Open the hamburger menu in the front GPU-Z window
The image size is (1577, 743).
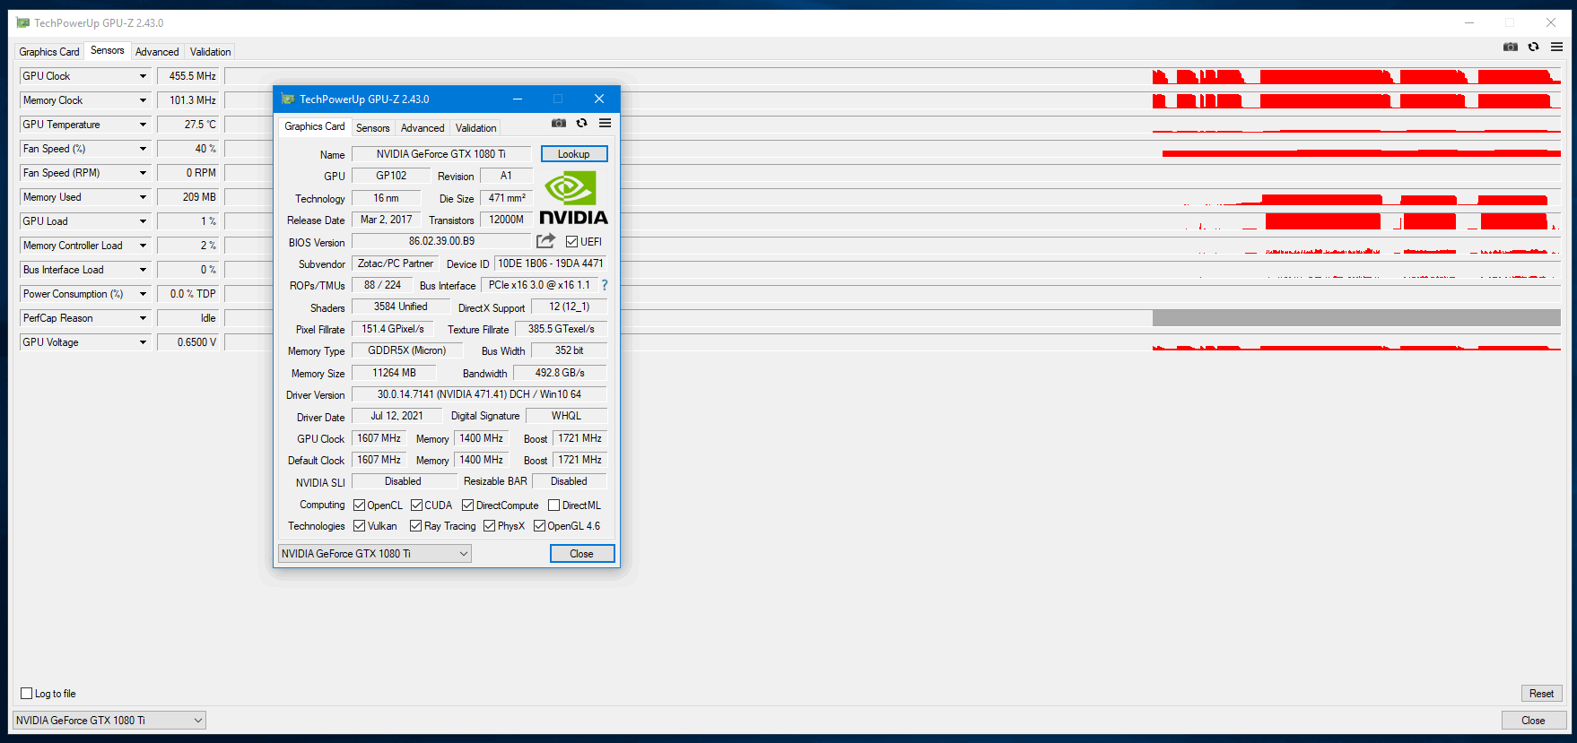(606, 123)
